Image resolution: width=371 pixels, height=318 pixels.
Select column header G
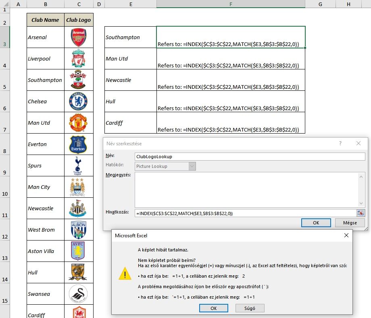[x=320, y=4]
